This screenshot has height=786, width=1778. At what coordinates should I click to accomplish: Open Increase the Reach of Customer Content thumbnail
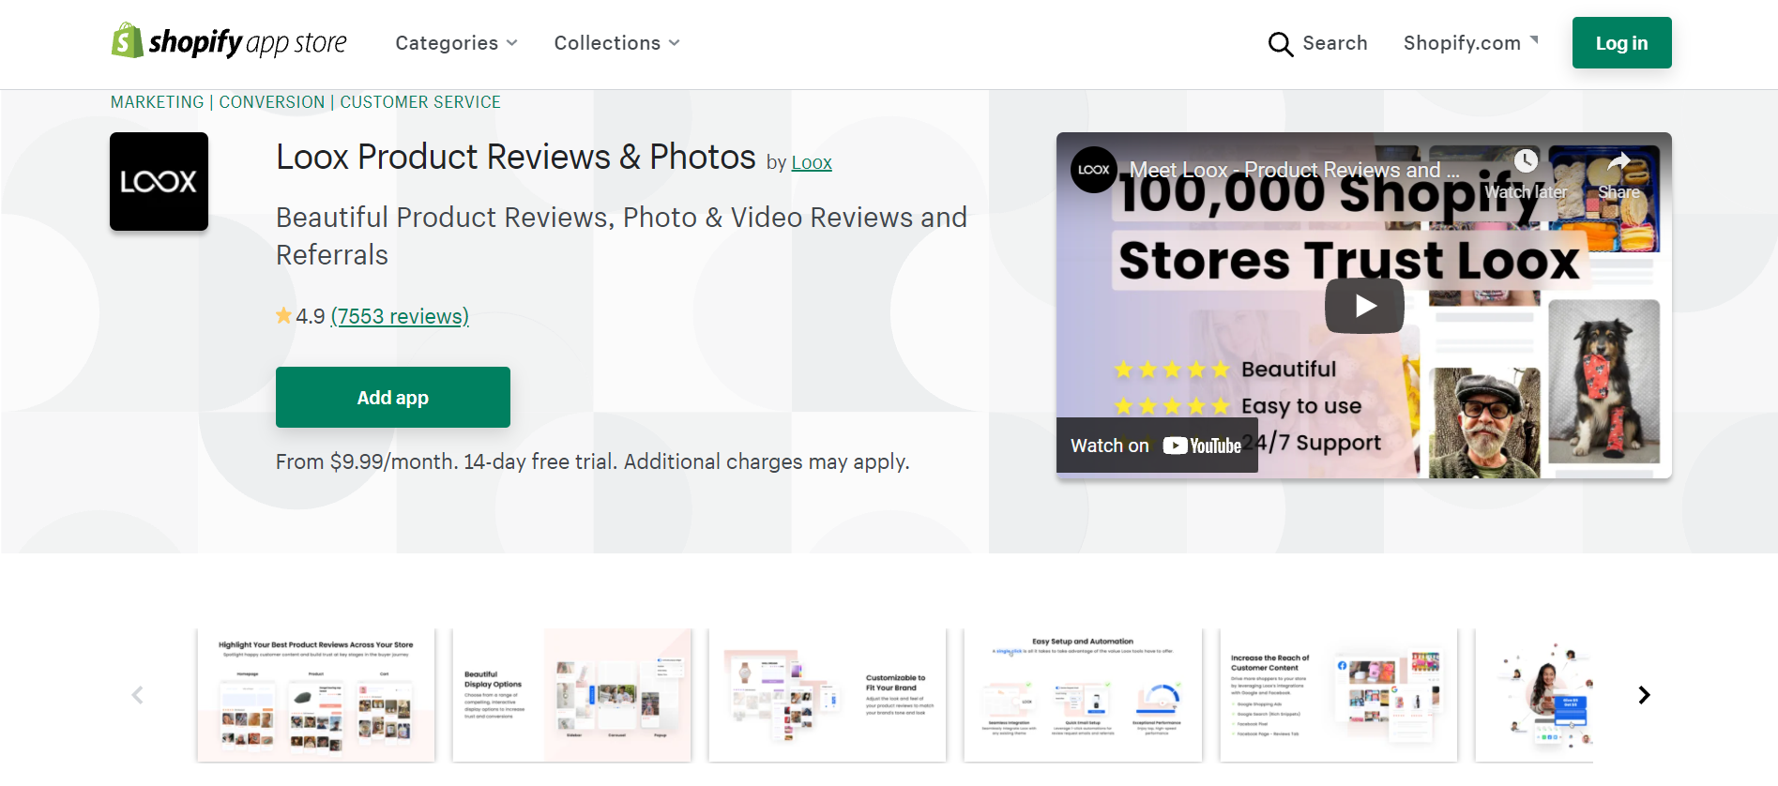(1339, 695)
